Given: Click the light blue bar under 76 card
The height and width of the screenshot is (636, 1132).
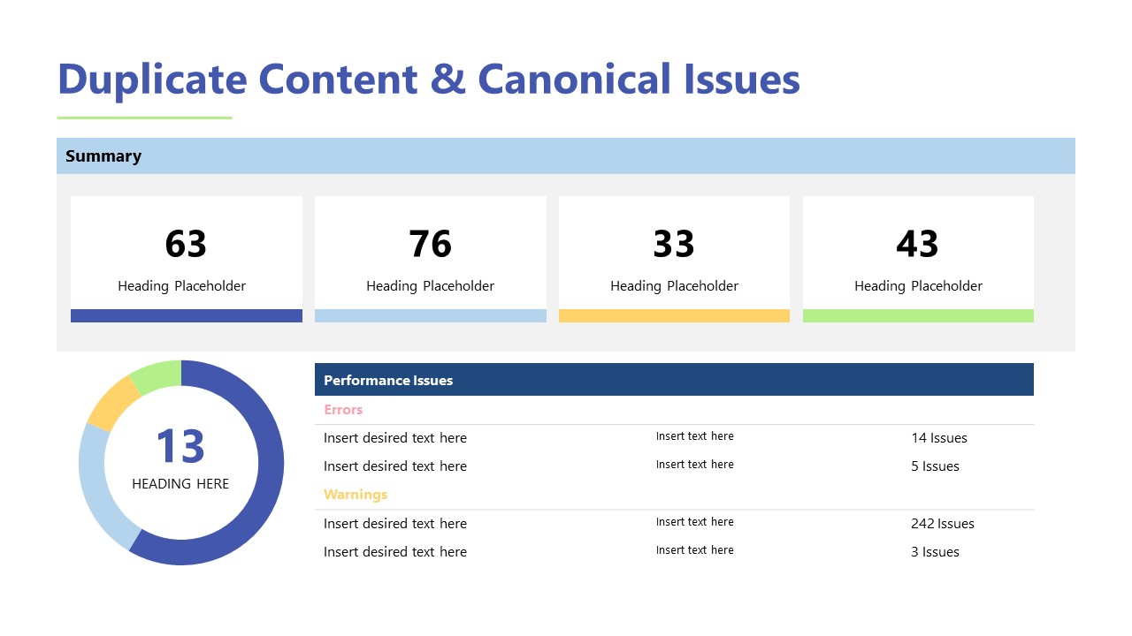Looking at the screenshot, I should coord(430,315).
